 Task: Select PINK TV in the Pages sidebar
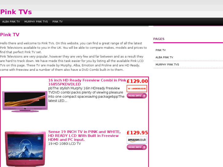point(160,50)
